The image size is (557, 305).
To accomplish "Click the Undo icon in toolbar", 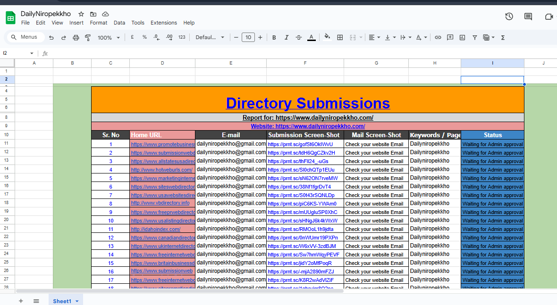I will tap(51, 38).
